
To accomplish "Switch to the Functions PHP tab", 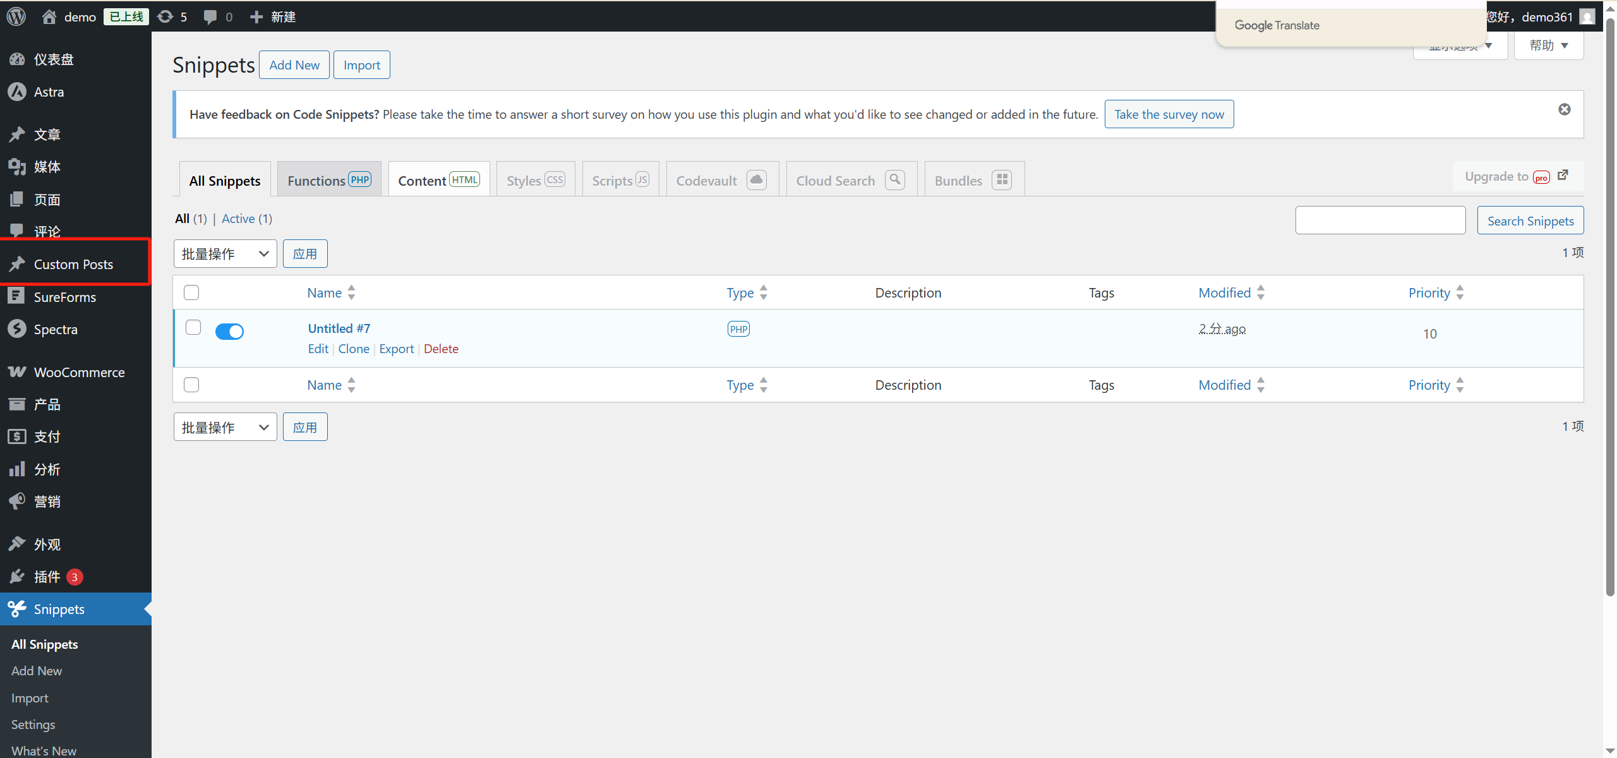I will pyautogui.click(x=329, y=180).
